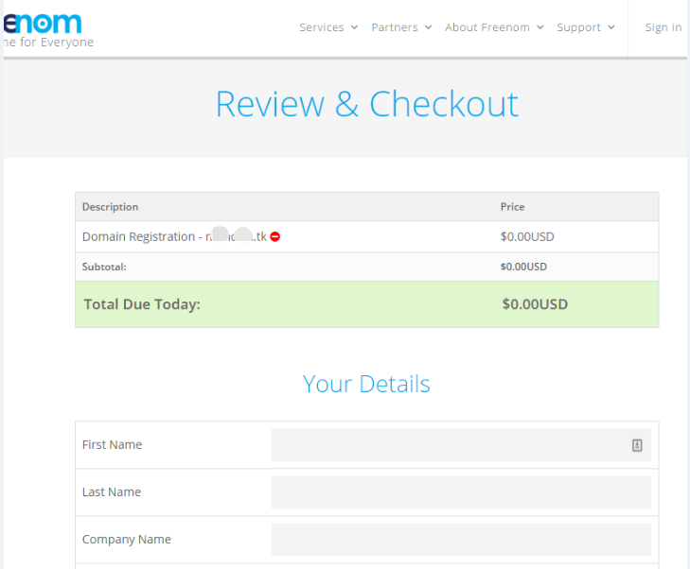Click the Sign in link
This screenshot has height=569, width=690.
(663, 27)
